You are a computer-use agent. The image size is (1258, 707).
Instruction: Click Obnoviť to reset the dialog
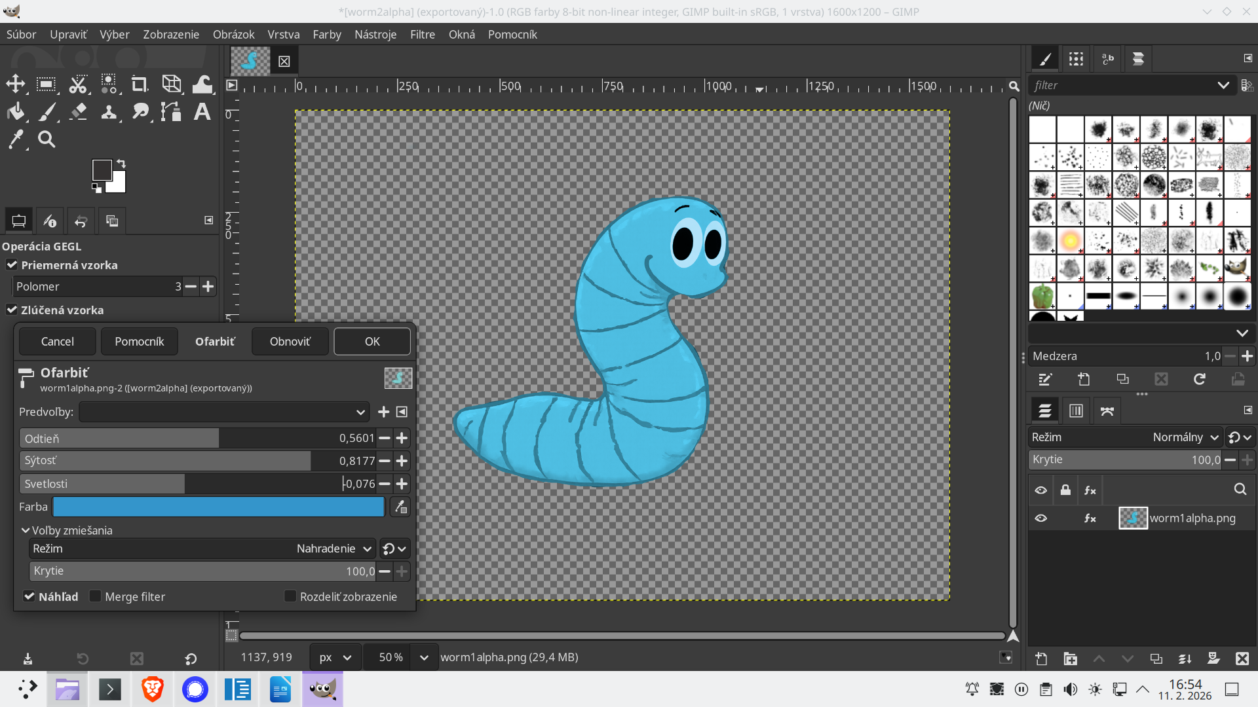pos(290,341)
